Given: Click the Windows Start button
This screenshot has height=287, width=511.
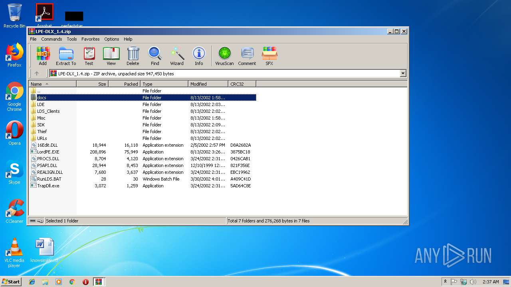Looking at the screenshot, I should coord(11,281).
